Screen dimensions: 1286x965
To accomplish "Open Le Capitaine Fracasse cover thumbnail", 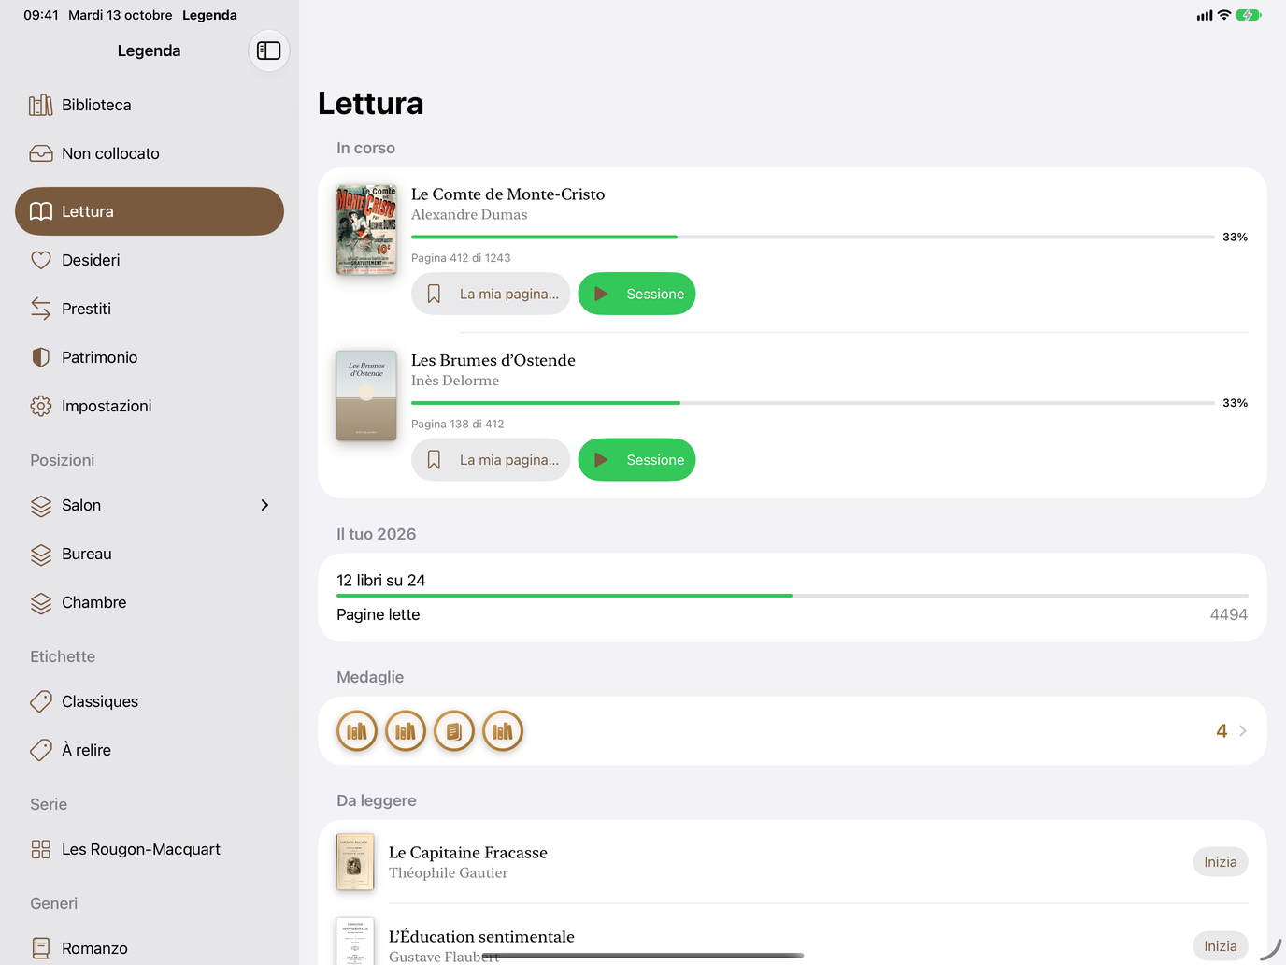I will pos(355,862).
